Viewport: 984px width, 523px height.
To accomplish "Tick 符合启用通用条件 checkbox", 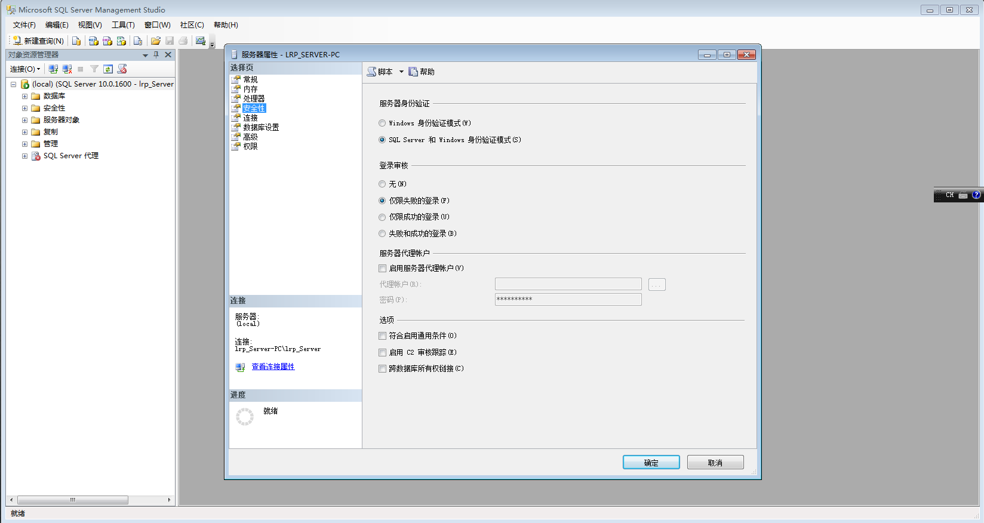I will point(383,336).
